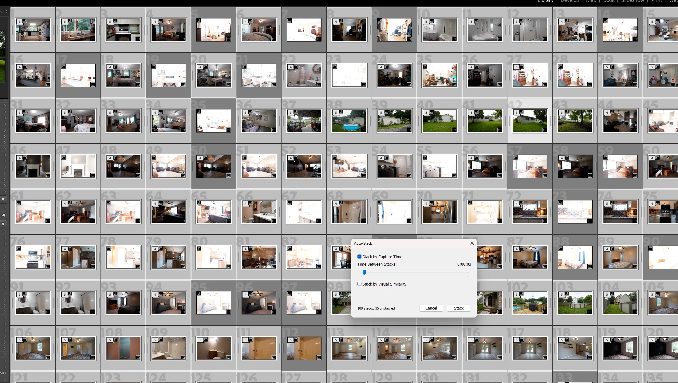The height and width of the screenshot is (383, 678).
Task: Switch to the Library module
Action: 545,1
